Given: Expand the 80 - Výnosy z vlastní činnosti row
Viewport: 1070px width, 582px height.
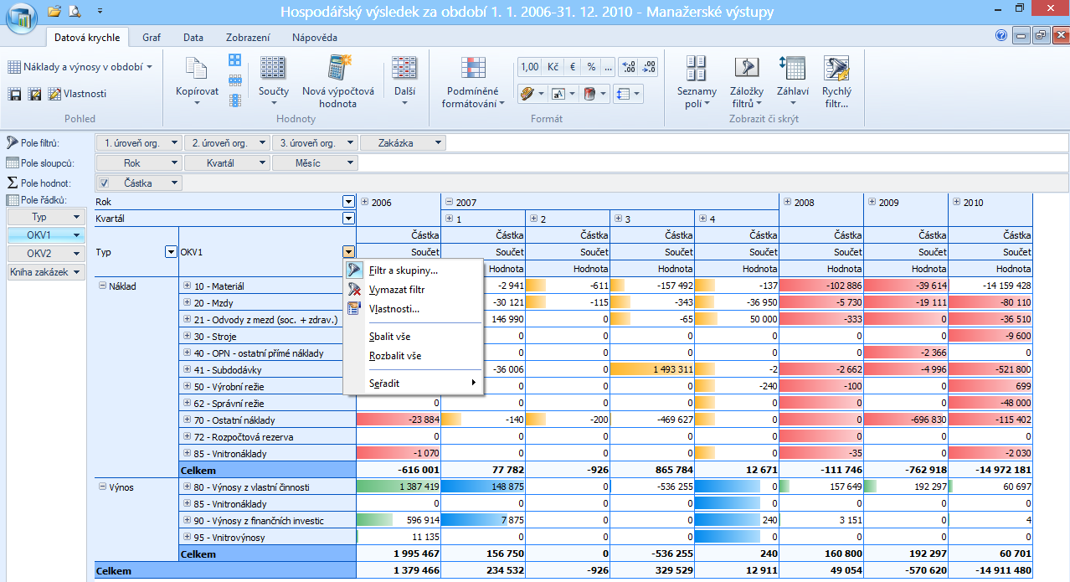Looking at the screenshot, I should pyautogui.click(x=188, y=487).
